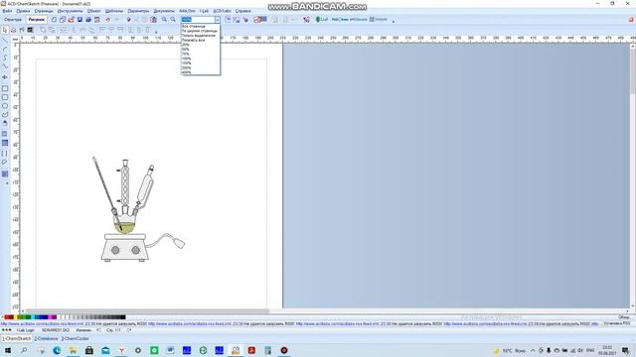The height and width of the screenshot is (357, 636).
Task: Open the Справка menu
Action: (242, 11)
